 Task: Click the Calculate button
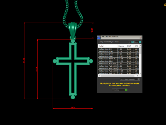click(x=120, y=90)
